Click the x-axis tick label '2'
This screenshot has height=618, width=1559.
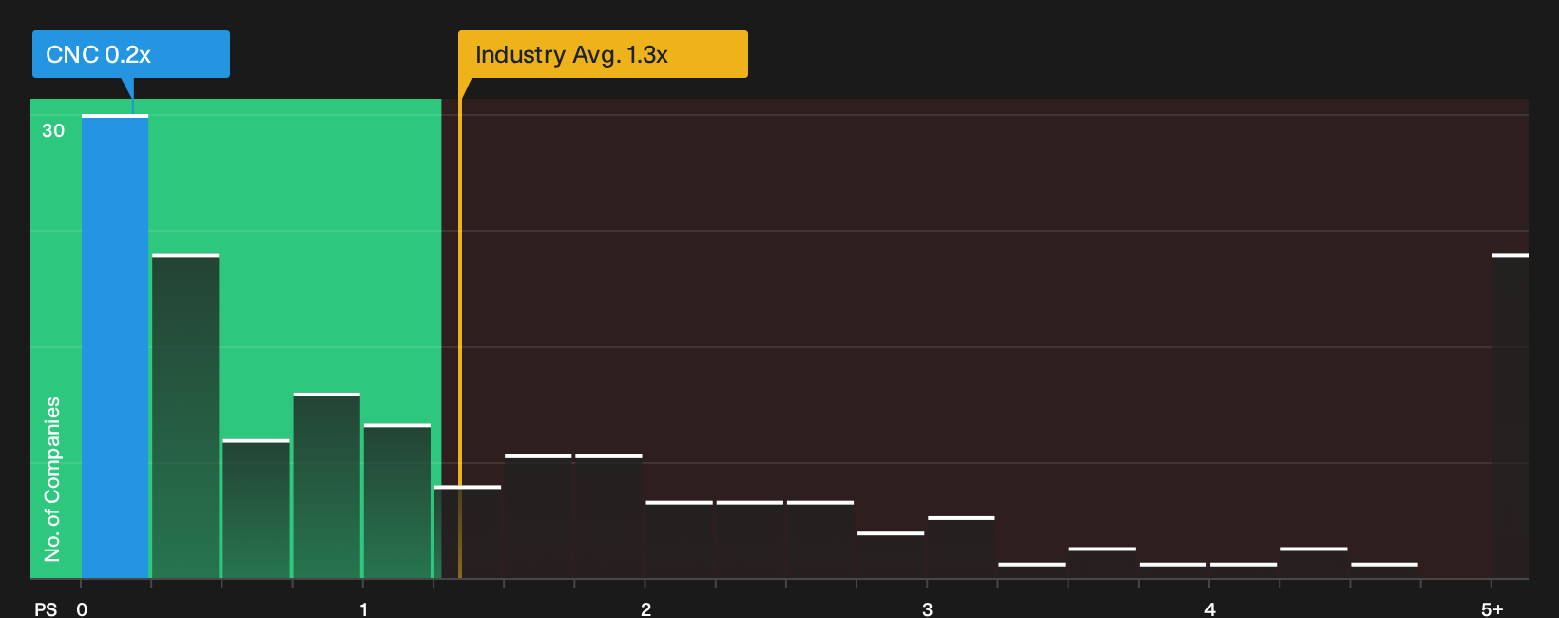pos(645,609)
